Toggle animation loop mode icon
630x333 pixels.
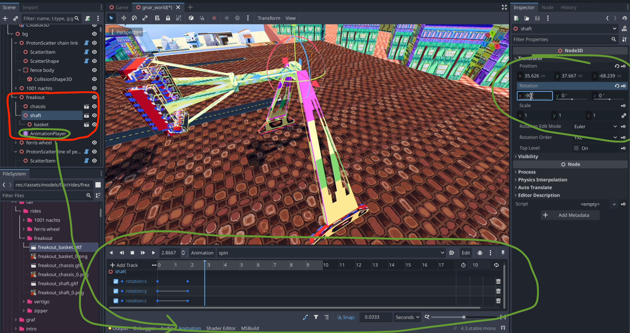pyautogui.click(x=496, y=265)
